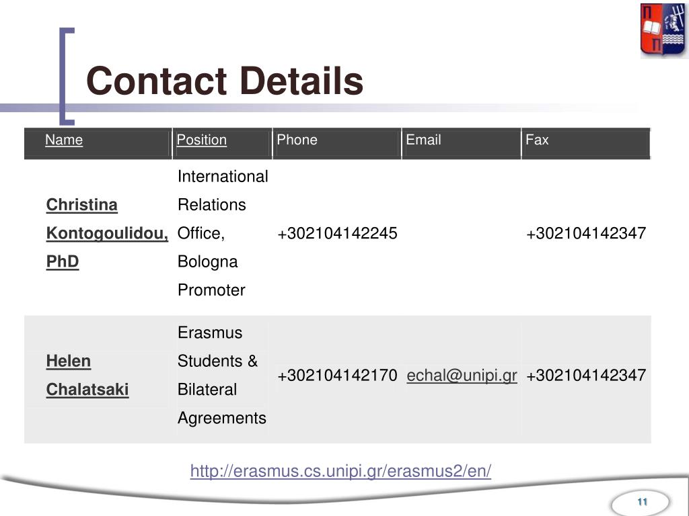The width and height of the screenshot is (689, 516).
Task: Open the erasmus.cs.unipi.gr website link
Action: tap(340, 471)
